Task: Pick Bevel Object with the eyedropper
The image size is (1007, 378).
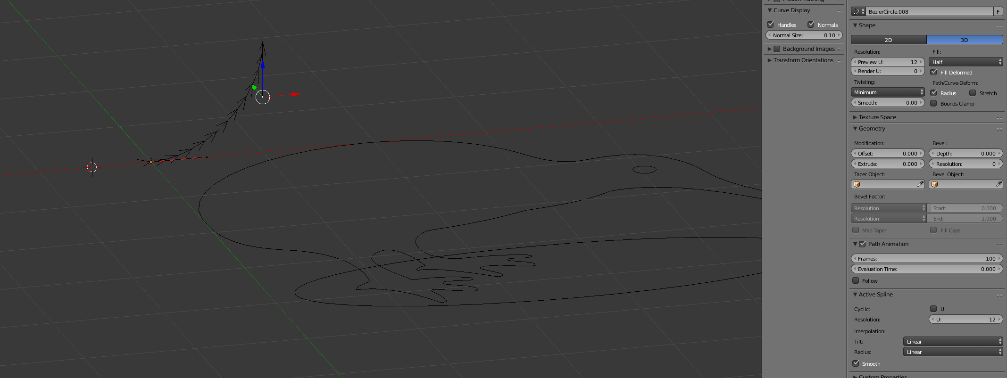Action: 999,184
